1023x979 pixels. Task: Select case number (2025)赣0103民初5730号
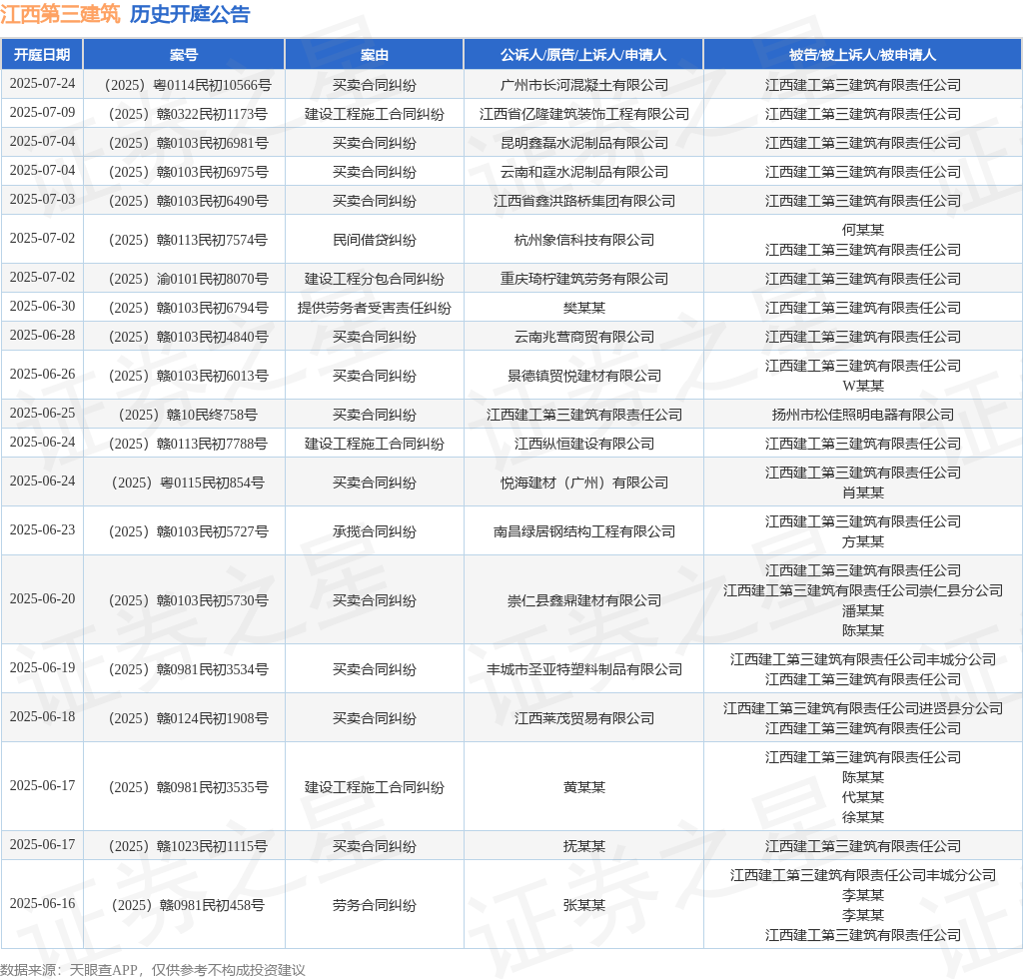click(x=187, y=600)
